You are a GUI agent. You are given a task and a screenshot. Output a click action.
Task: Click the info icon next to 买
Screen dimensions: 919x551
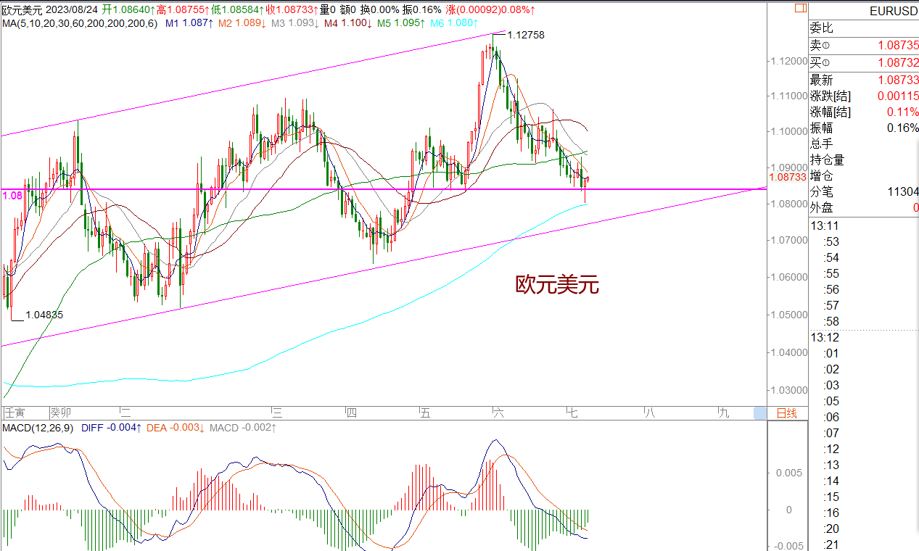click(826, 62)
